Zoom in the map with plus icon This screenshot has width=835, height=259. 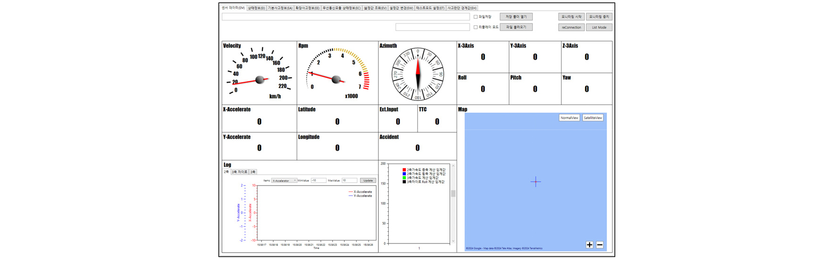tap(589, 245)
